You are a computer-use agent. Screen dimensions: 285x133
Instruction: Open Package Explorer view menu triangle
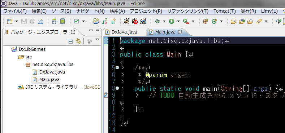98,39
